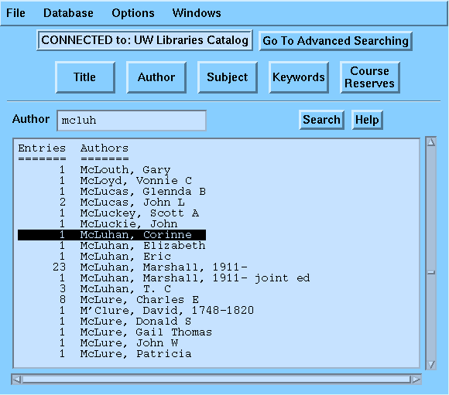Select the Keywords search button

[299, 77]
